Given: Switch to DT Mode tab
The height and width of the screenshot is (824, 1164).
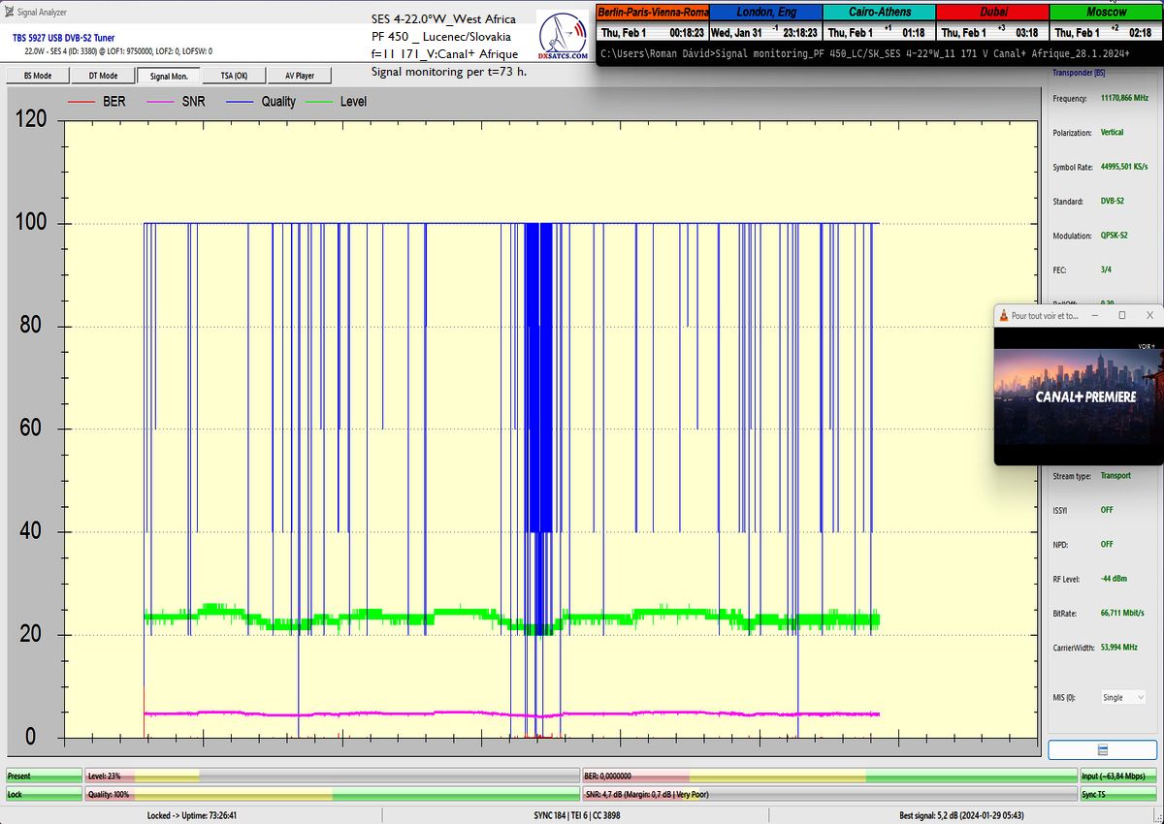Looking at the screenshot, I should [x=103, y=76].
